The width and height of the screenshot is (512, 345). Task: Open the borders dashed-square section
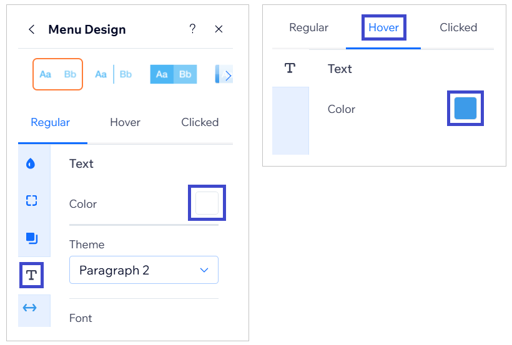click(31, 200)
